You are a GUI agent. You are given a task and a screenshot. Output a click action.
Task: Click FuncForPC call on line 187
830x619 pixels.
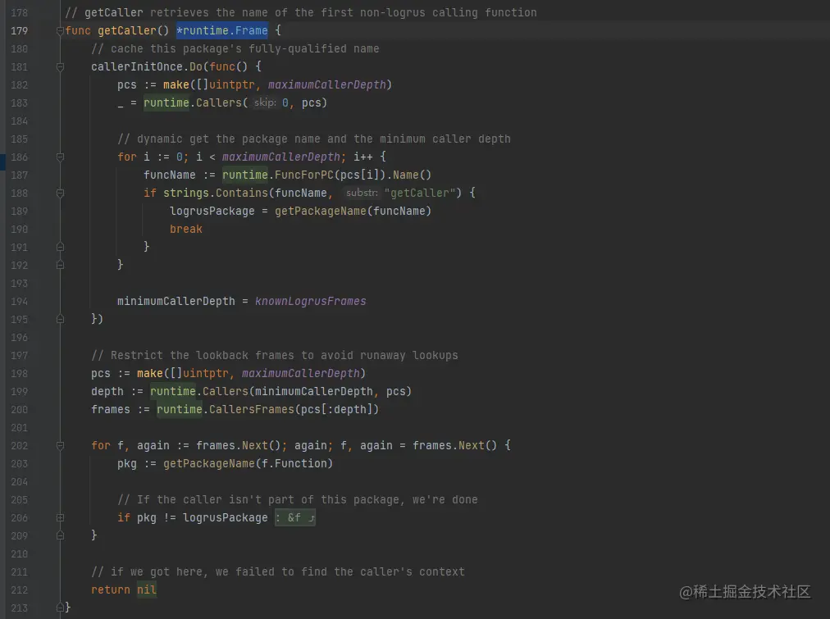[303, 175]
